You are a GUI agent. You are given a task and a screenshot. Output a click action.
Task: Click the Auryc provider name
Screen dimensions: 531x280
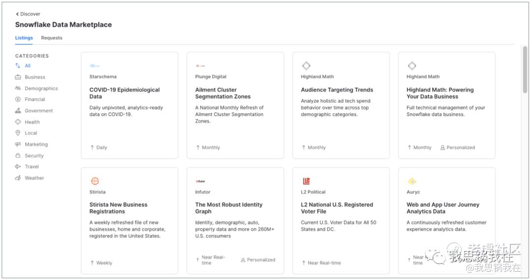coord(413,192)
